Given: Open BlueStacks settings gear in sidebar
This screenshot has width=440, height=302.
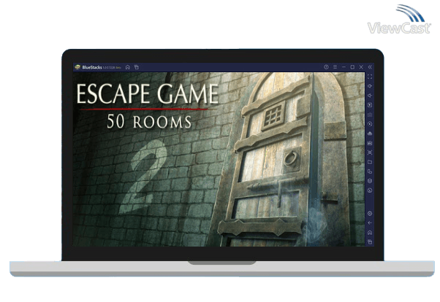Looking at the screenshot, I should (x=370, y=214).
